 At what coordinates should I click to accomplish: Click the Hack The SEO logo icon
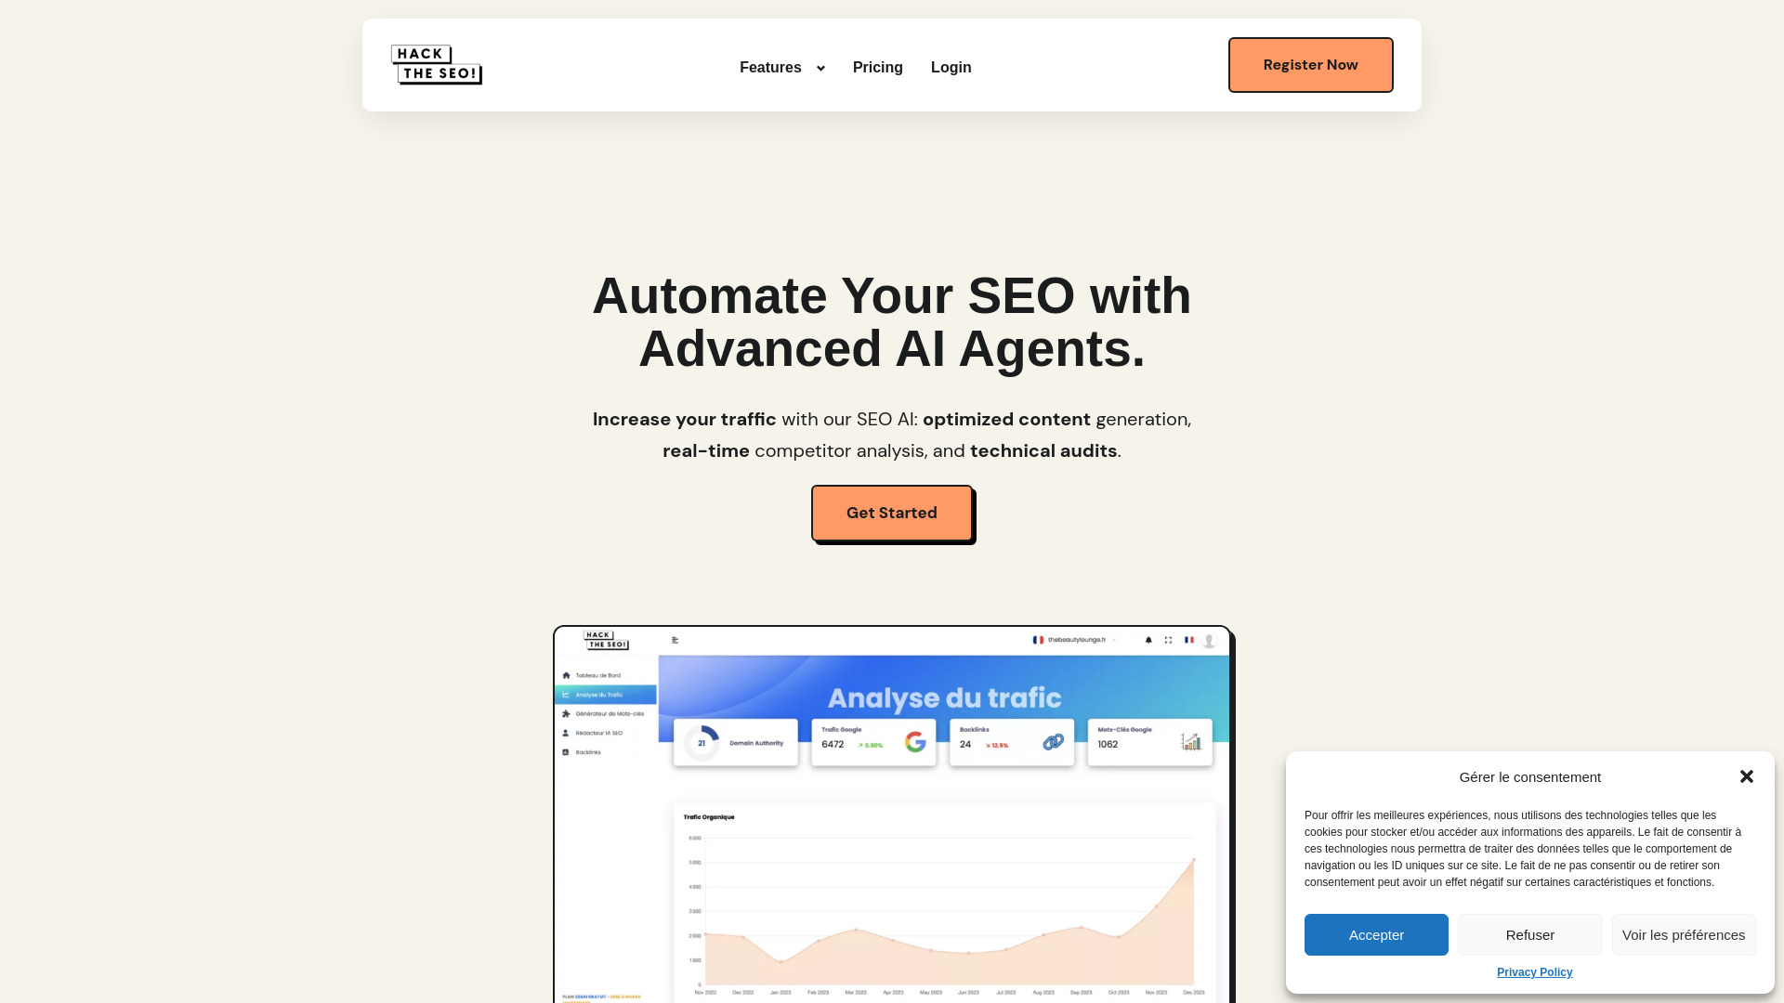[x=436, y=64]
